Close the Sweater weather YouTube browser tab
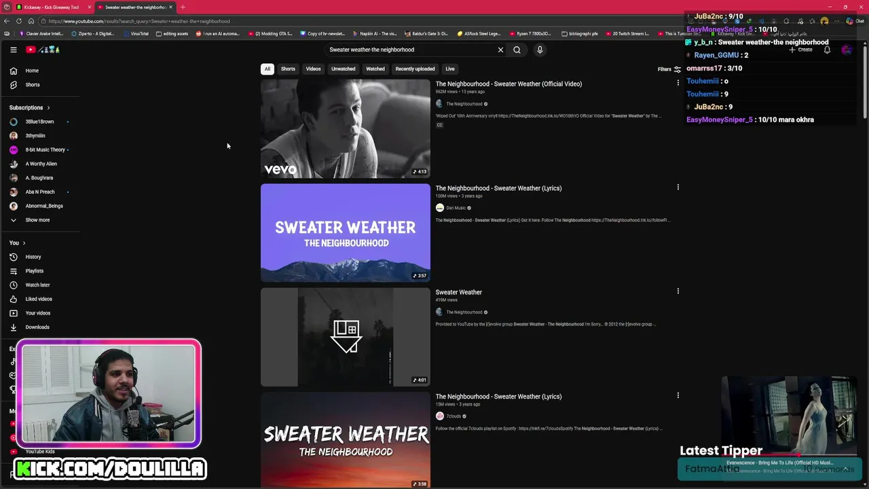 [170, 7]
